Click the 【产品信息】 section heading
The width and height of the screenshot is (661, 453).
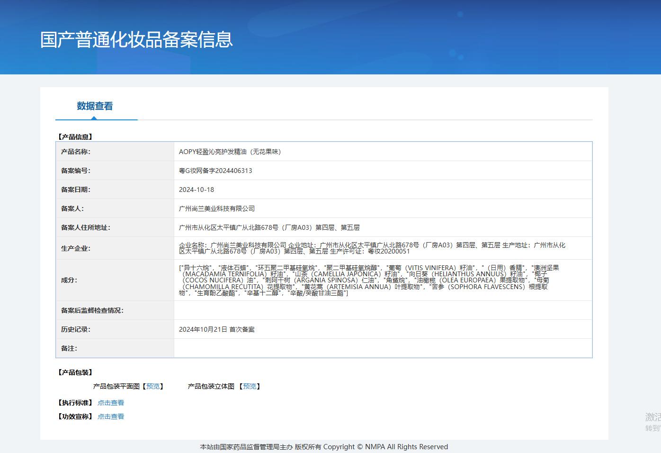click(76, 137)
